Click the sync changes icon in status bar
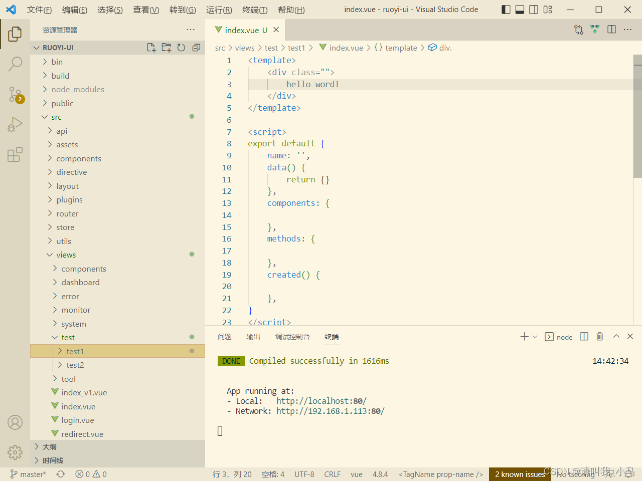The width and height of the screenshot is (642, 481). pyautogui.click(x=61, y=474)
